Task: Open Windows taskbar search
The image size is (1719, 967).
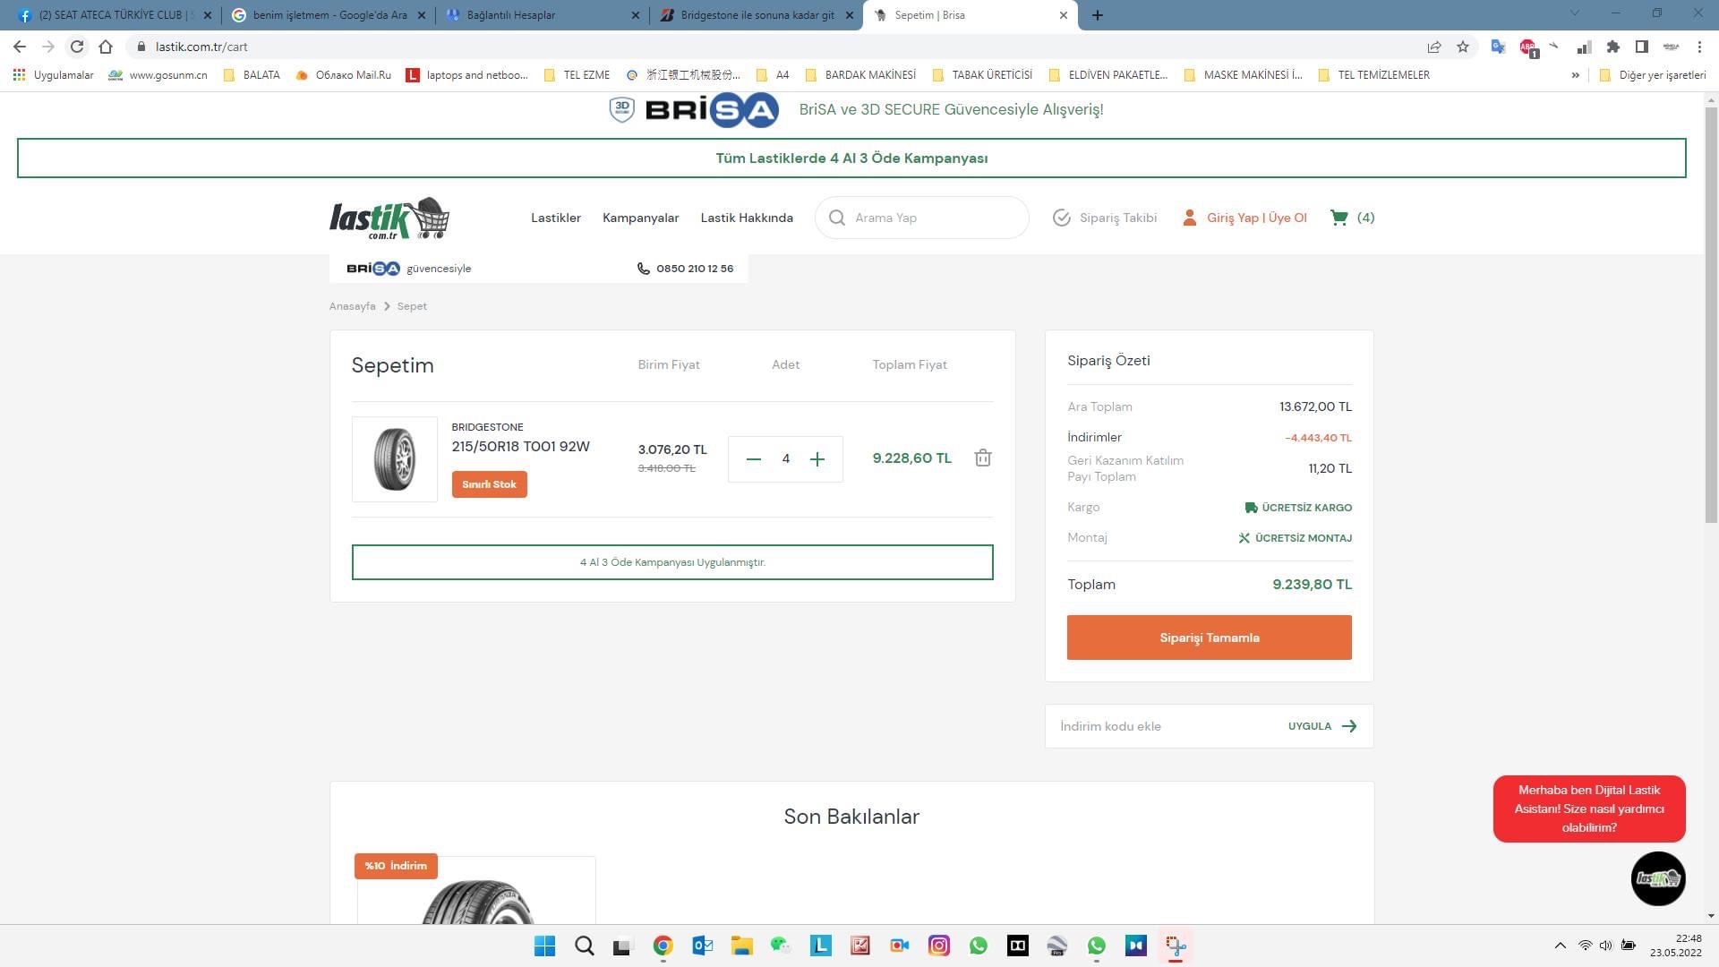Action: pyautogui.click(x=584, y=946)
